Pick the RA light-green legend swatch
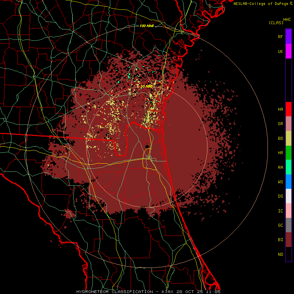Viewport: 294px width, 294px height. 288,167
